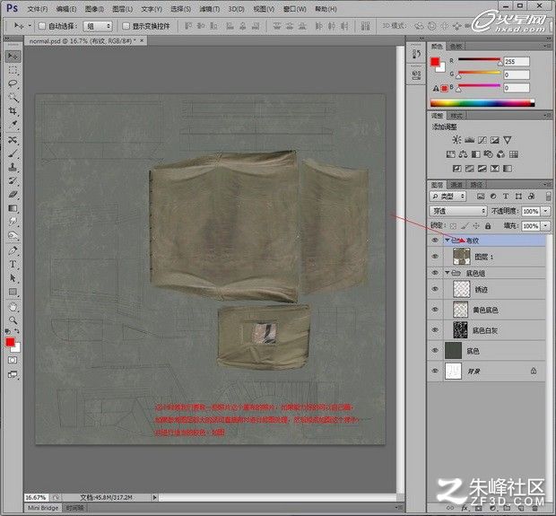The width and height of the screenshot is (556, 516).
Task: Add a Hue/Saturation adjustment
Action: (451, 154)
